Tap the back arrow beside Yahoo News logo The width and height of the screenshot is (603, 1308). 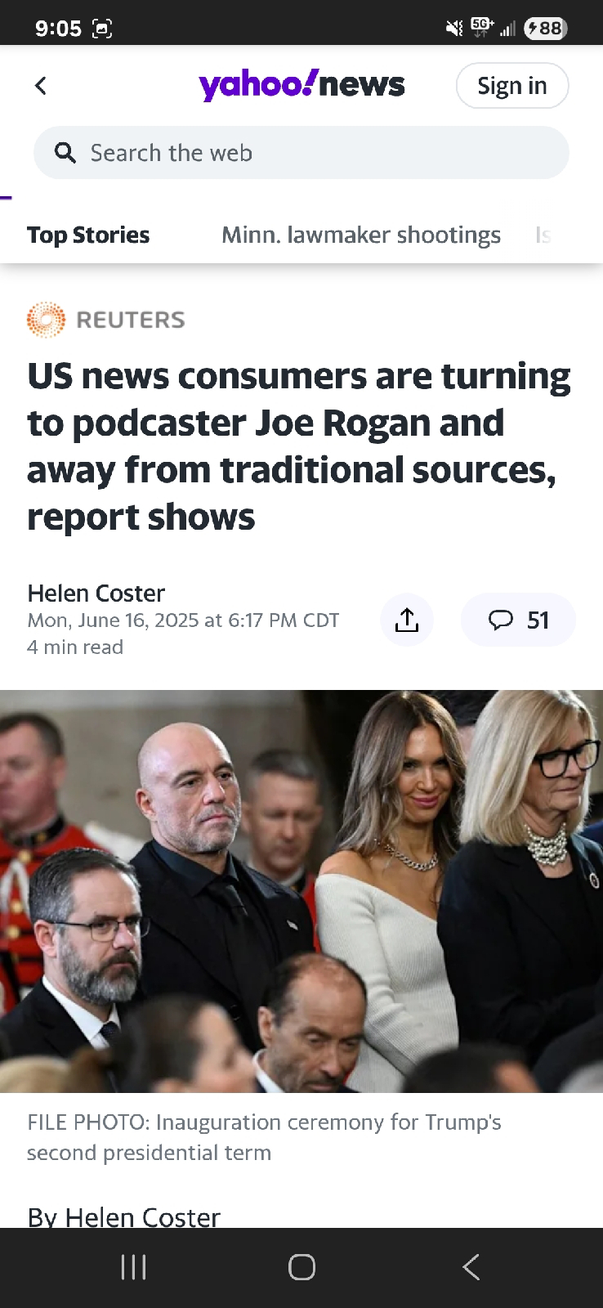pos(41,85)
